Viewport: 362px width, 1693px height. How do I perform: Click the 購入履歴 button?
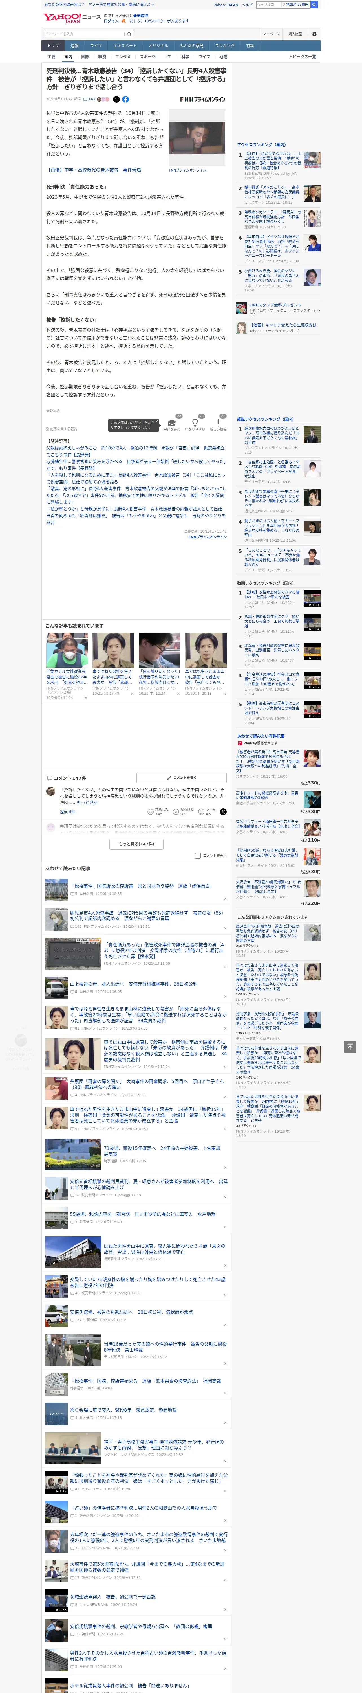tap(295, 34)
